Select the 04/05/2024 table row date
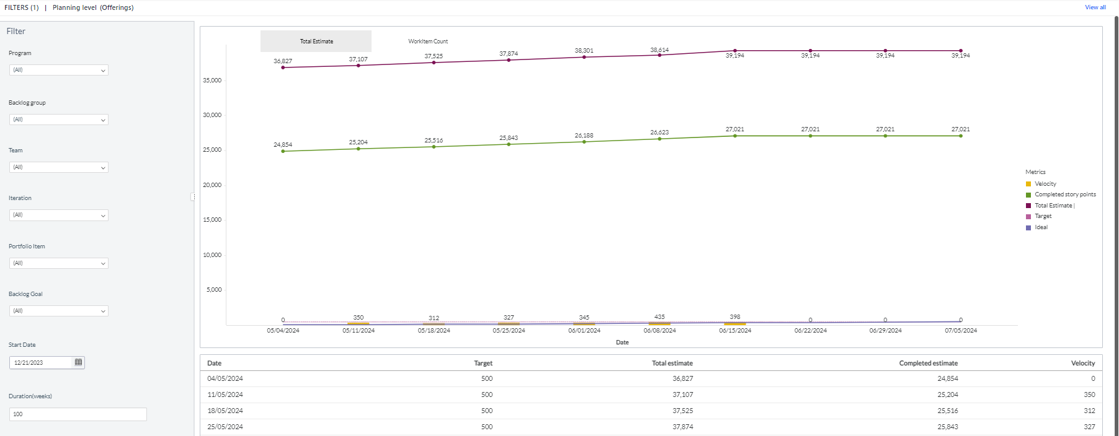Viewport: 1119px width, 436px height. pos(225,378)
